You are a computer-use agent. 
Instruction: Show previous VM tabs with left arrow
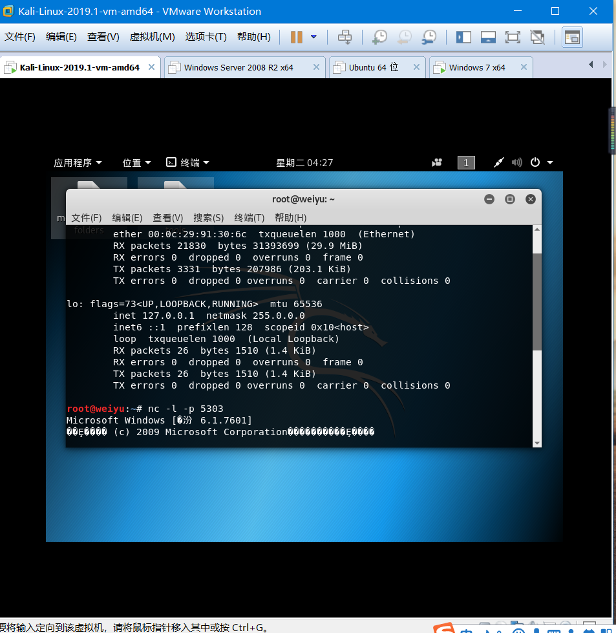591,64
